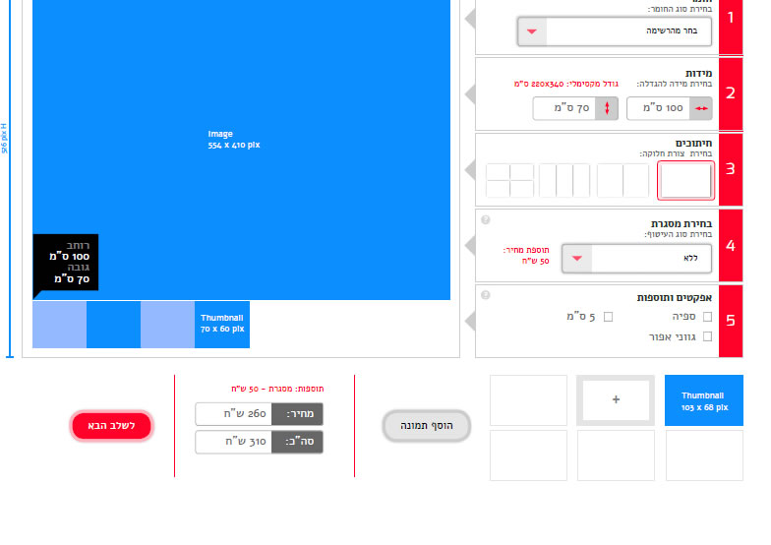771x545 pixels.
Task: Choose the four-panel grid layout
Action: 509,181
